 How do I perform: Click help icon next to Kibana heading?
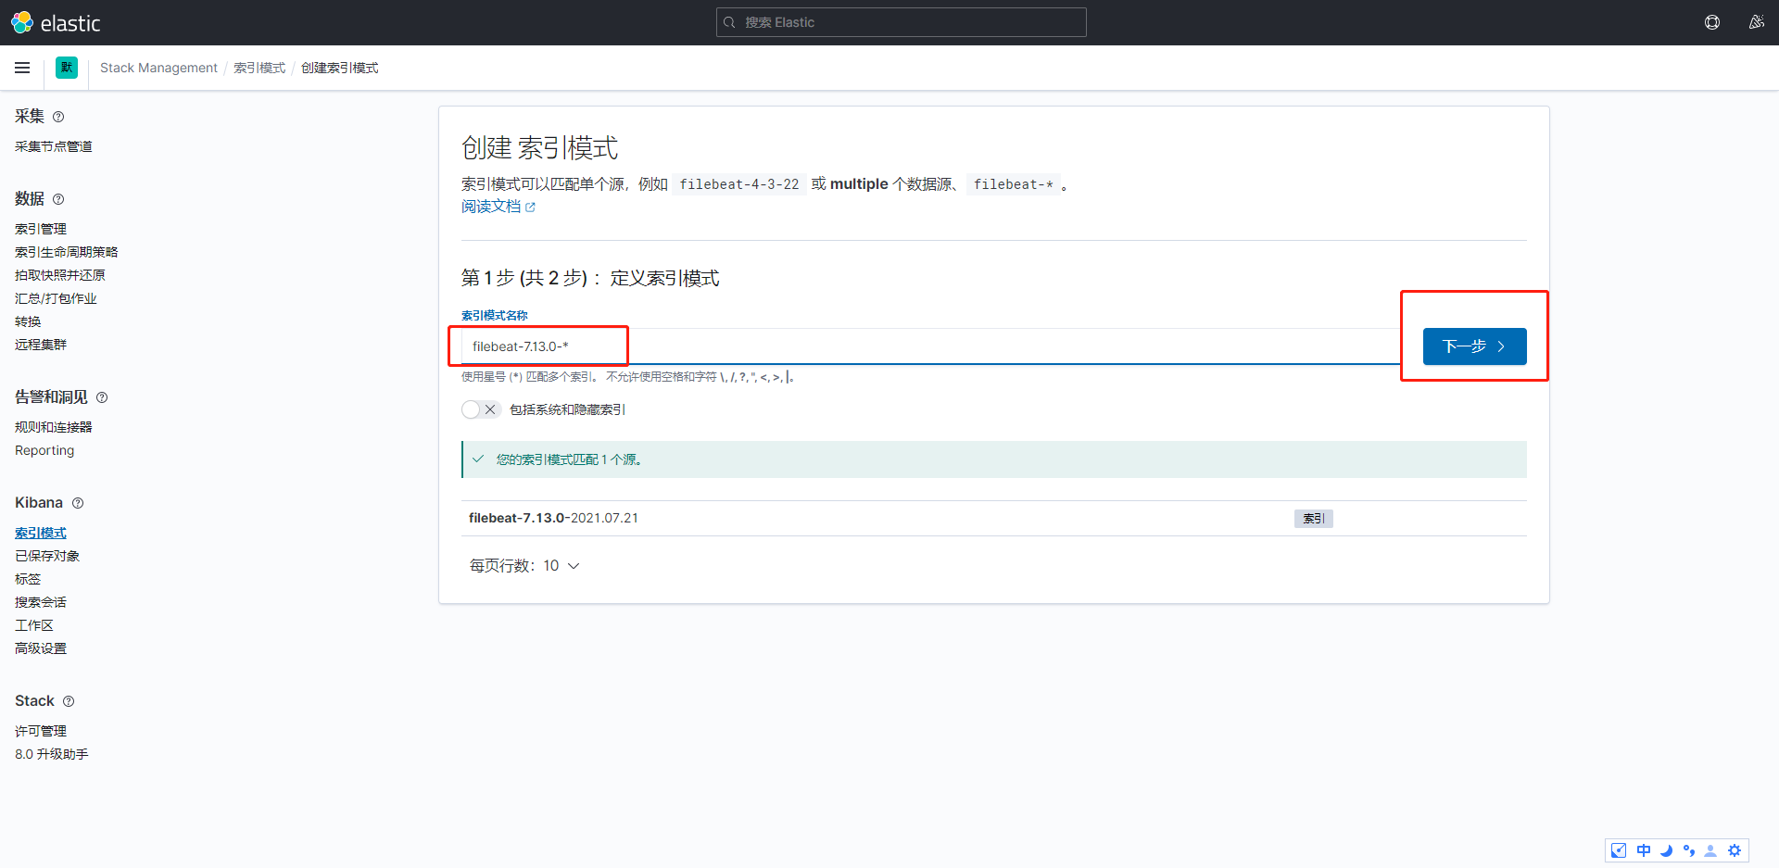(78, 503)
